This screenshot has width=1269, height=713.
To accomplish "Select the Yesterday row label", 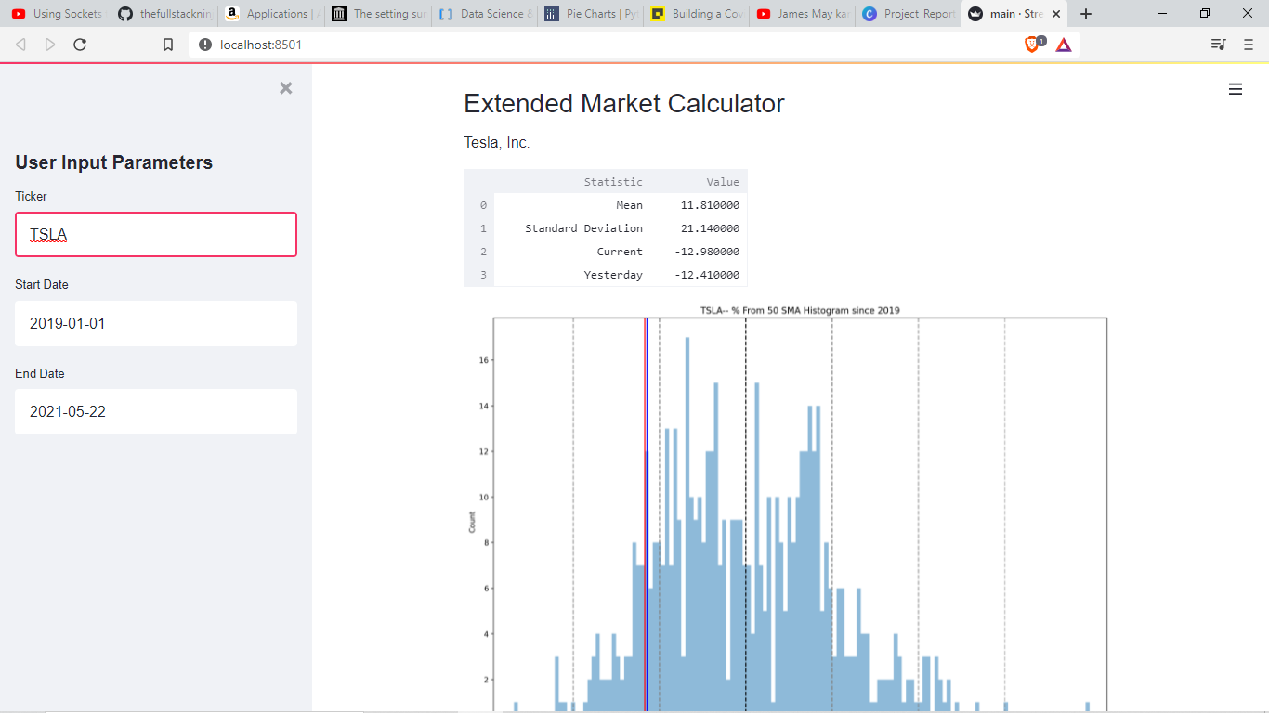I will click(x=613, y=275).
